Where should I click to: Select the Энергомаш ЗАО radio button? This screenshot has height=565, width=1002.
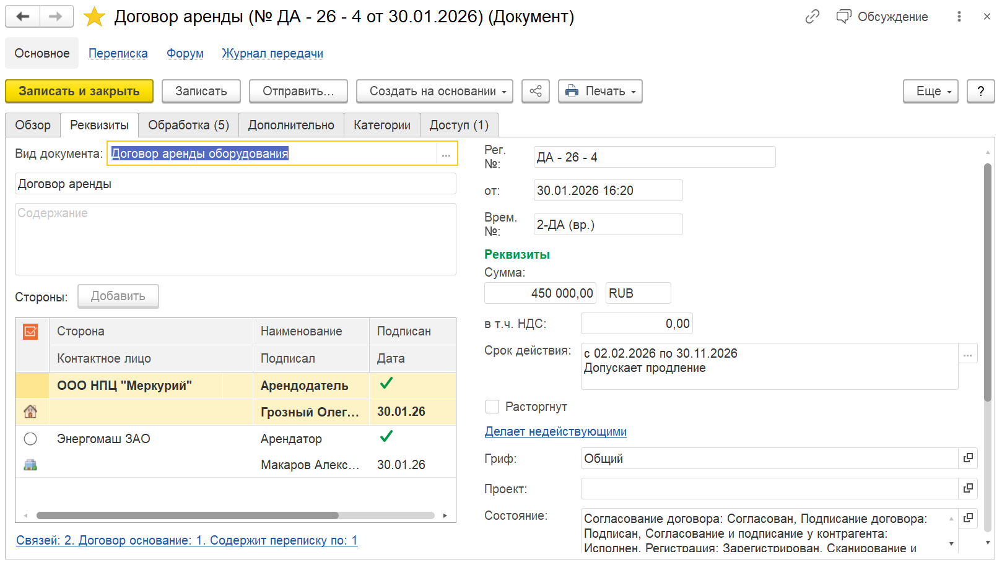click(30, 439)
